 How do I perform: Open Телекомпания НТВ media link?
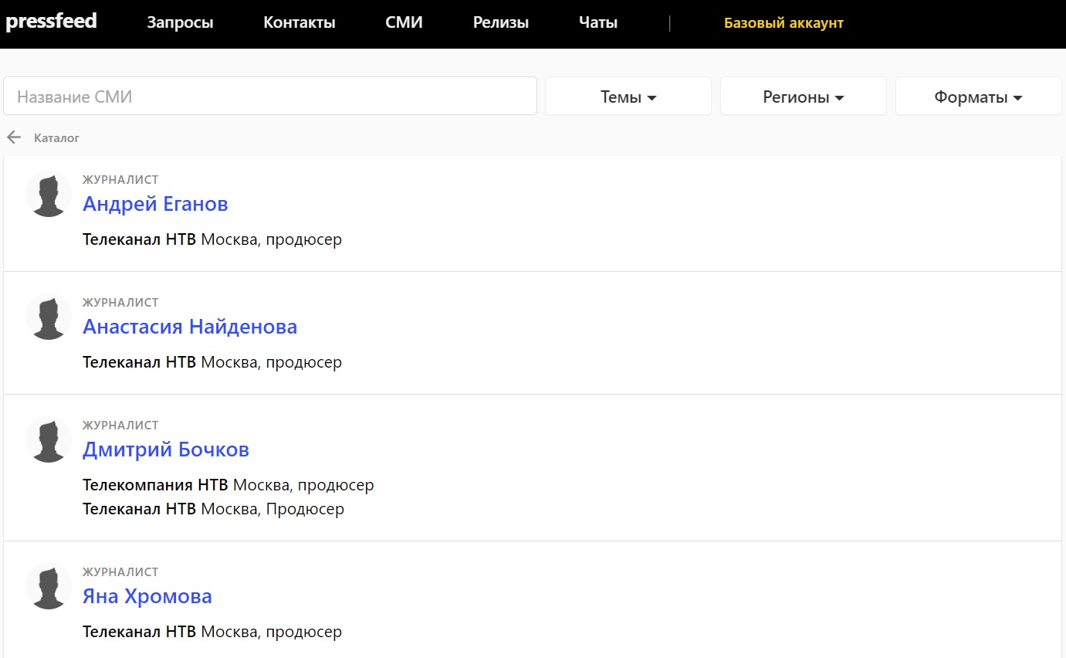(x=155, y=485)
